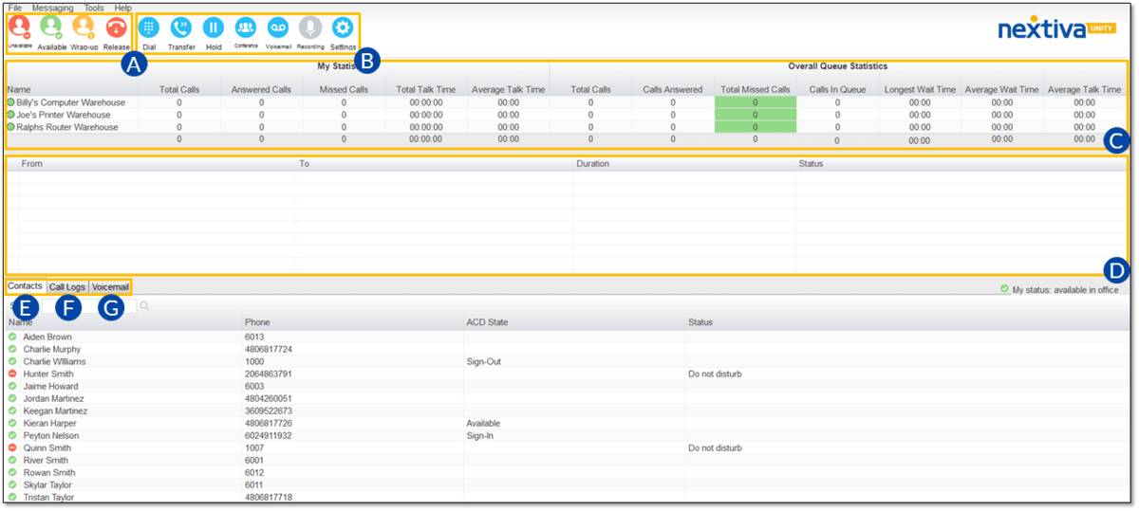Click status dot for Billy's Computer Warehouse

pos(11,102)
